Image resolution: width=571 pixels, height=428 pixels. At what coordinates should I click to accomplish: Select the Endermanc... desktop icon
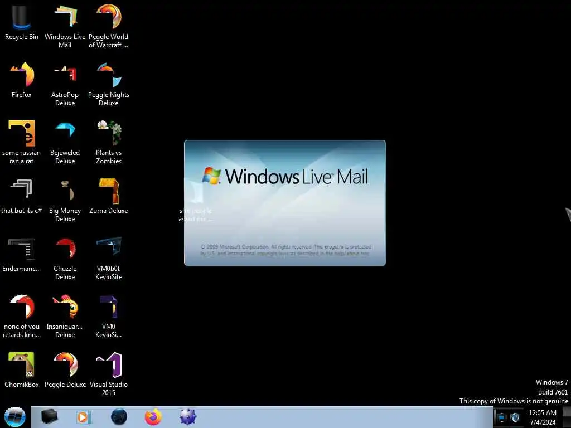(x=22, y=254)
